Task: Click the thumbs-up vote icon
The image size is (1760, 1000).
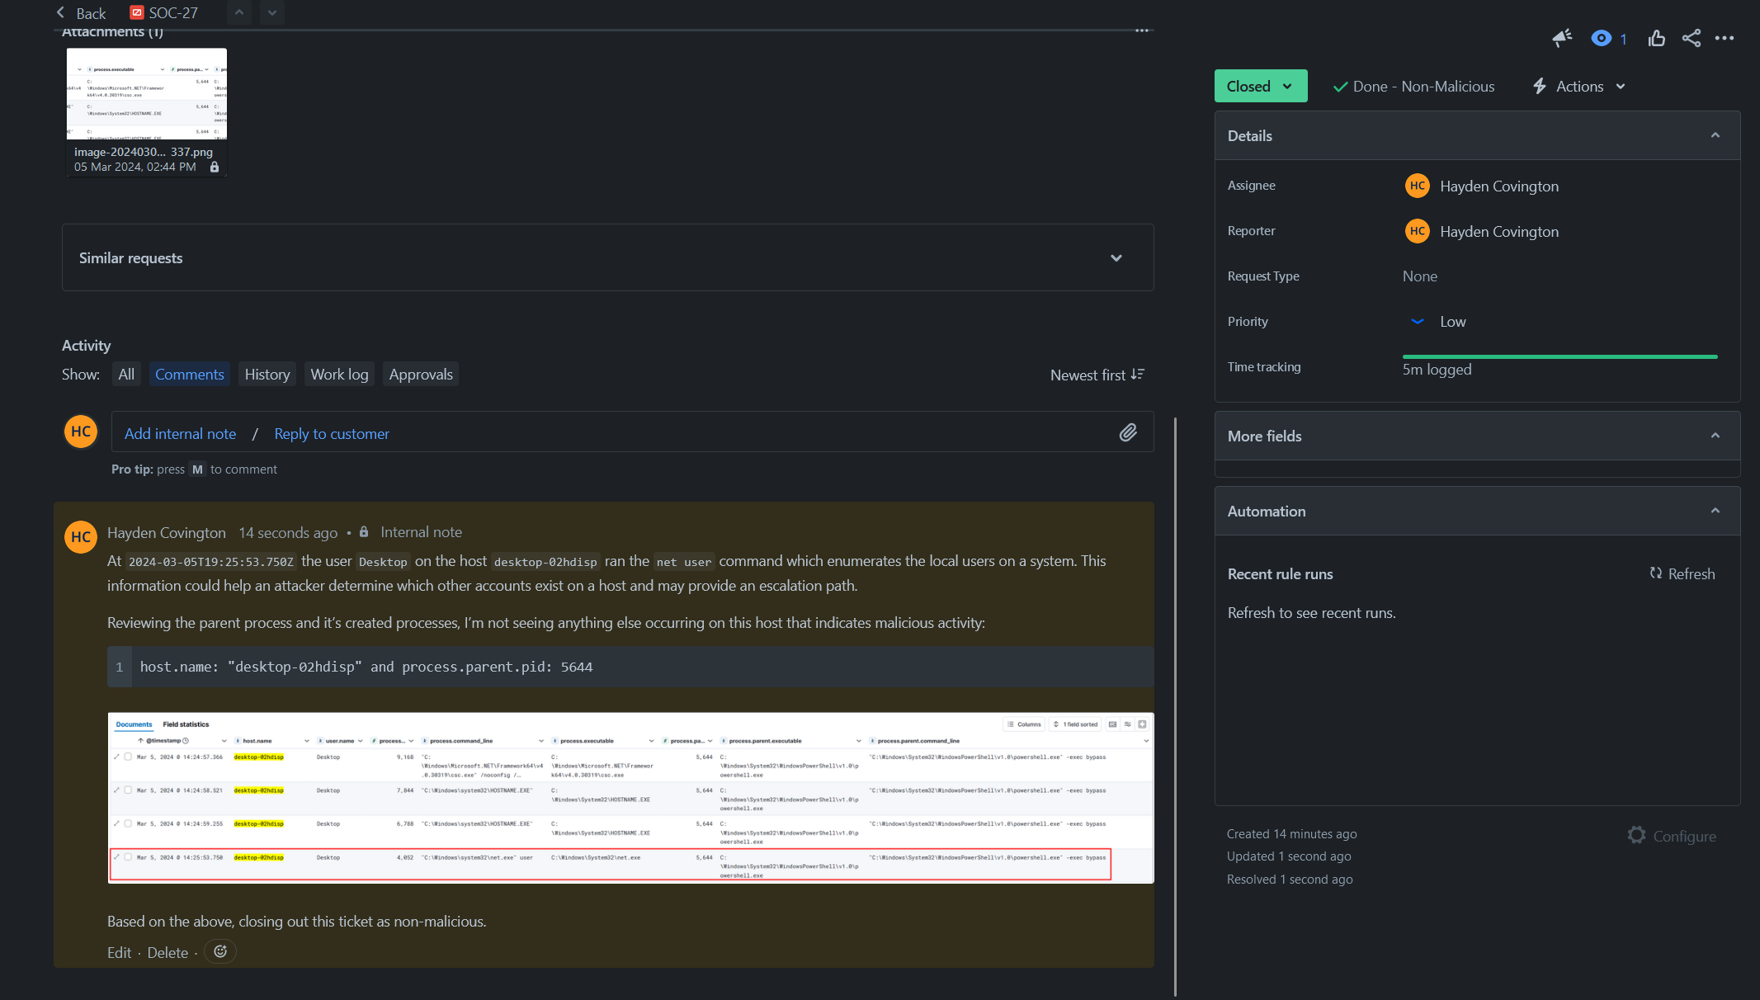Action: [x=1656, y=38]
